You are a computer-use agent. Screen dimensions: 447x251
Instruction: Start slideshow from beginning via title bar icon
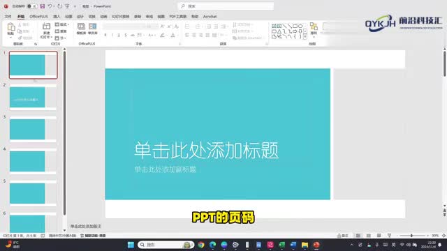[x=67, y=6]
